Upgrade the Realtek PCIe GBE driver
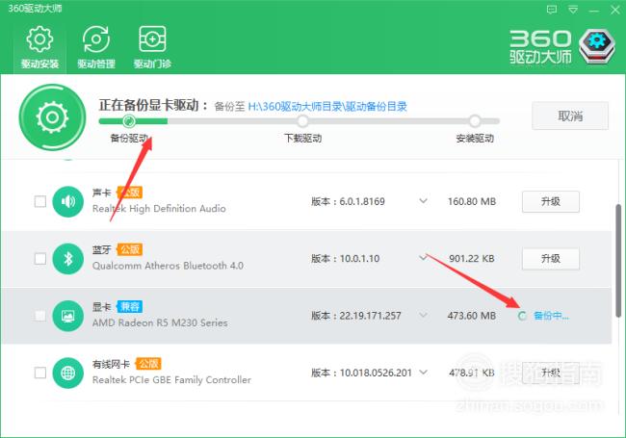Image resolution: width=626 pixels, height=438 pixels. [551, 373]
